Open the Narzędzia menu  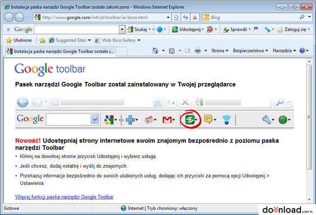284,51
